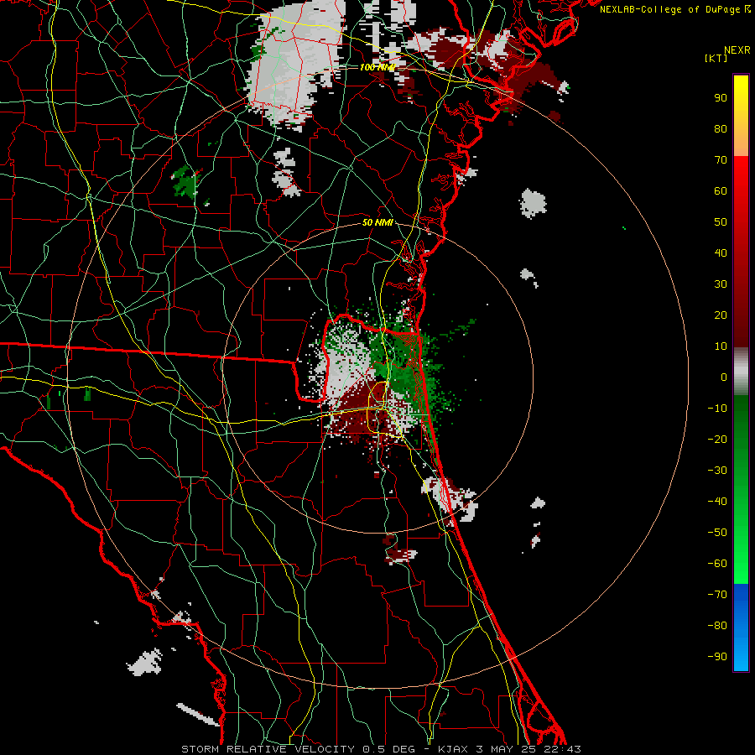The height and width of the screenshot is (755, 755).
Task: Click the -30 scale value
Action: pos(717,471)
